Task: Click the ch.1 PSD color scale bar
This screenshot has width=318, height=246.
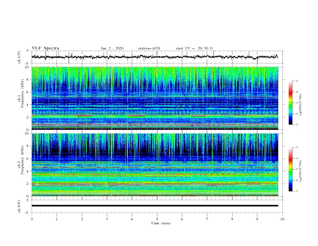Action: pyautogui.click(x=291, y=103)
